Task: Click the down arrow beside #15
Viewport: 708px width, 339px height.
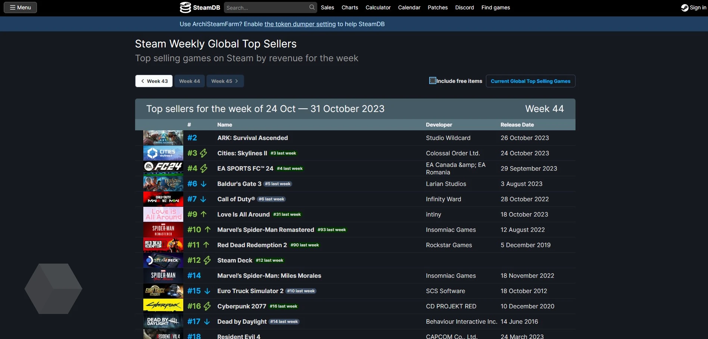Action: tap(207, 291)
